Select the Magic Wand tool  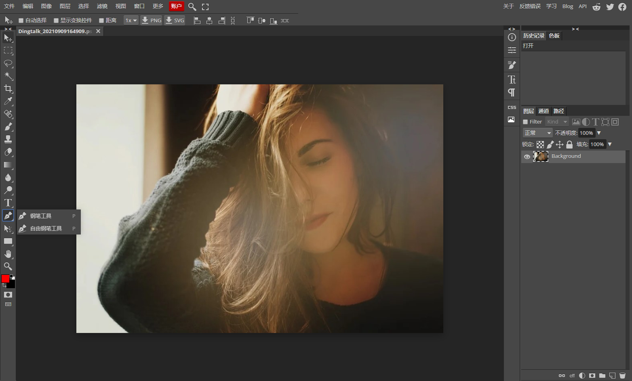point(8,76)
